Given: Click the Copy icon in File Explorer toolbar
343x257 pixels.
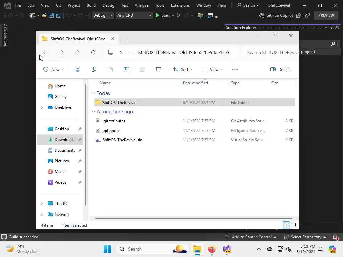Looking at the screenshot, I should click(94, 70).
